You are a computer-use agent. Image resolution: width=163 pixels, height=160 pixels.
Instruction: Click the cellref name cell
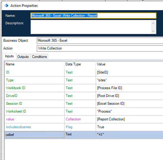34,135
